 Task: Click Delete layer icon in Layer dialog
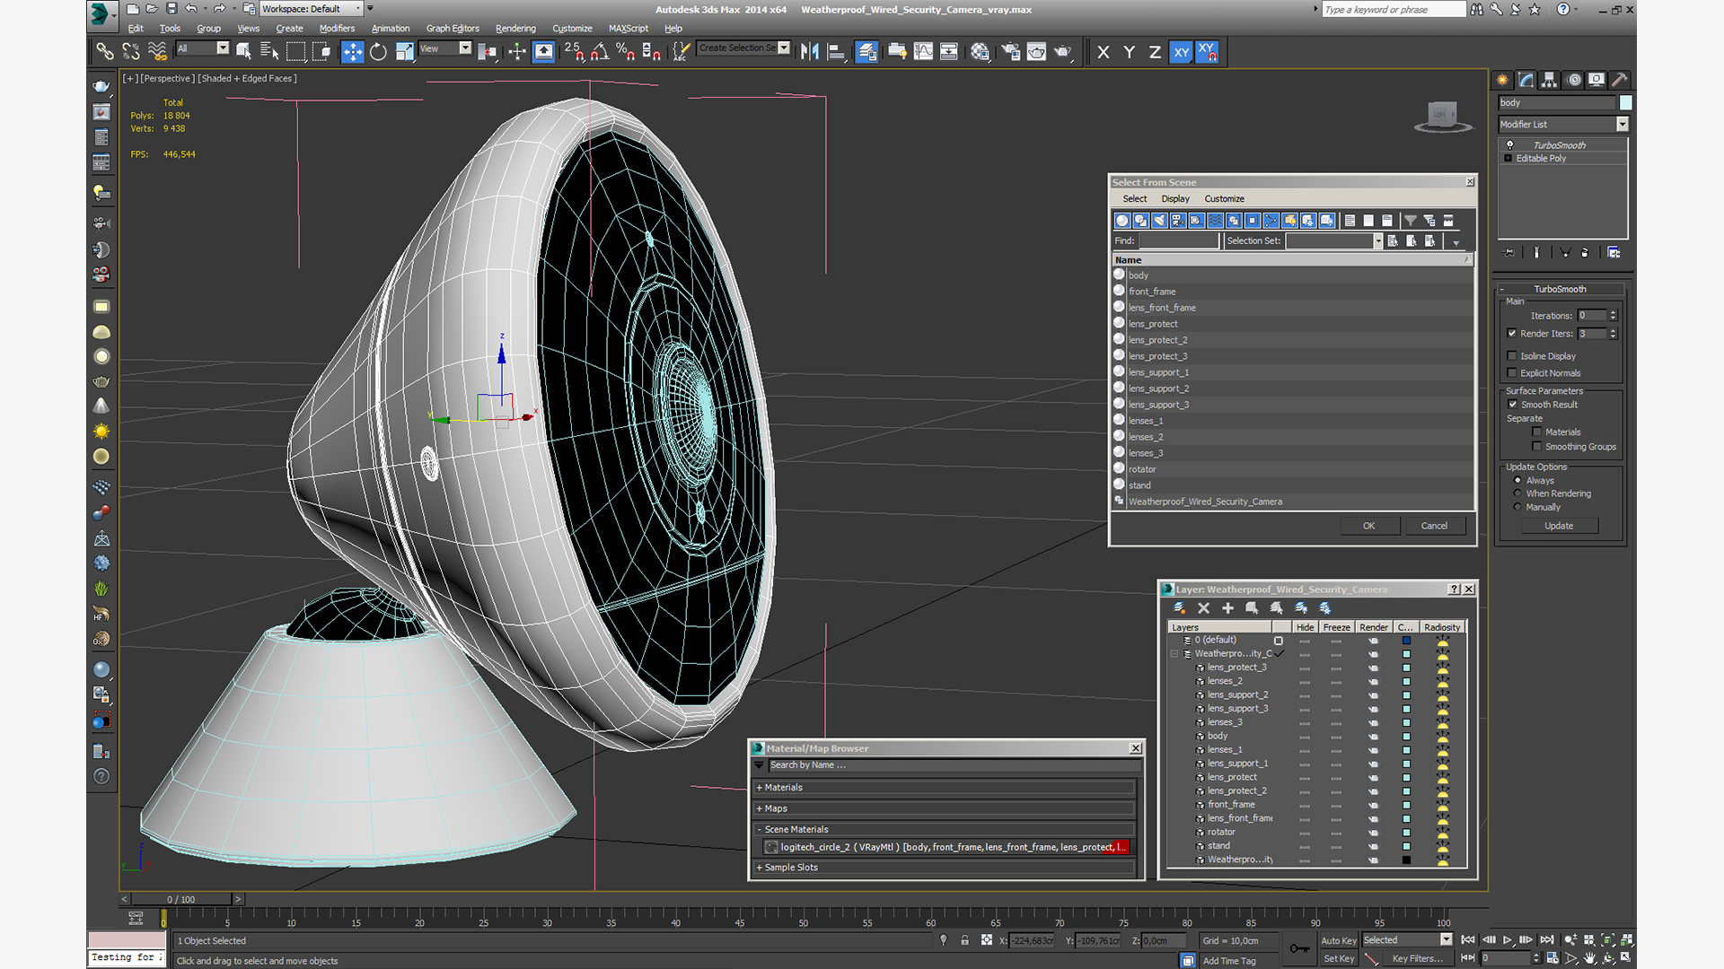tap(1203, 607)
